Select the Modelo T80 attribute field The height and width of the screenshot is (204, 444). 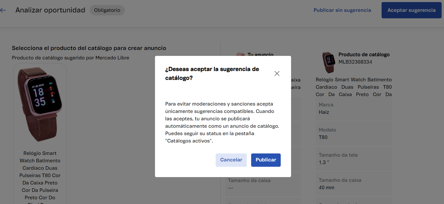point(353,134)
